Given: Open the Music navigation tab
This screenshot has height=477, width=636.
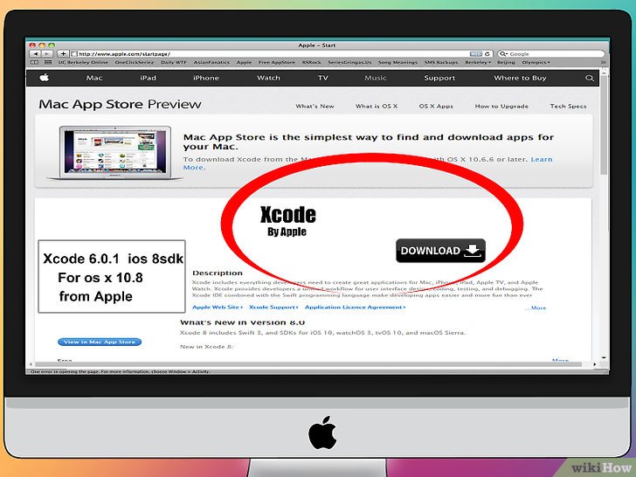Looking at the screenshot, I should tap(375, 78).
